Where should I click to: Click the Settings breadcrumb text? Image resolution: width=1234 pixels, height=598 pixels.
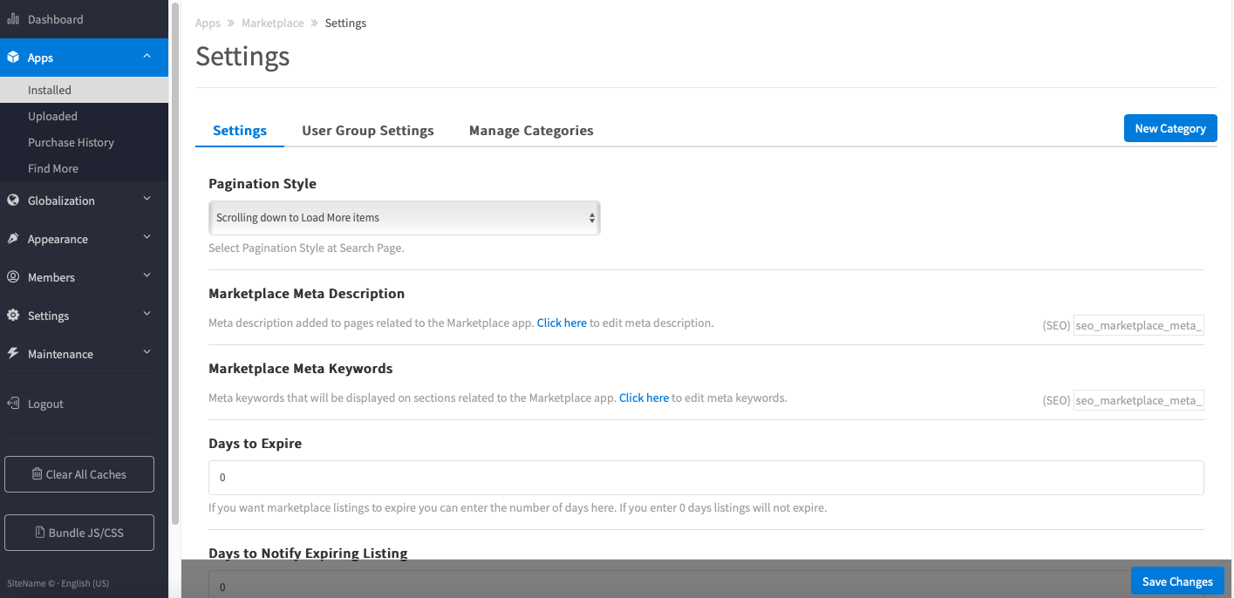345,23
